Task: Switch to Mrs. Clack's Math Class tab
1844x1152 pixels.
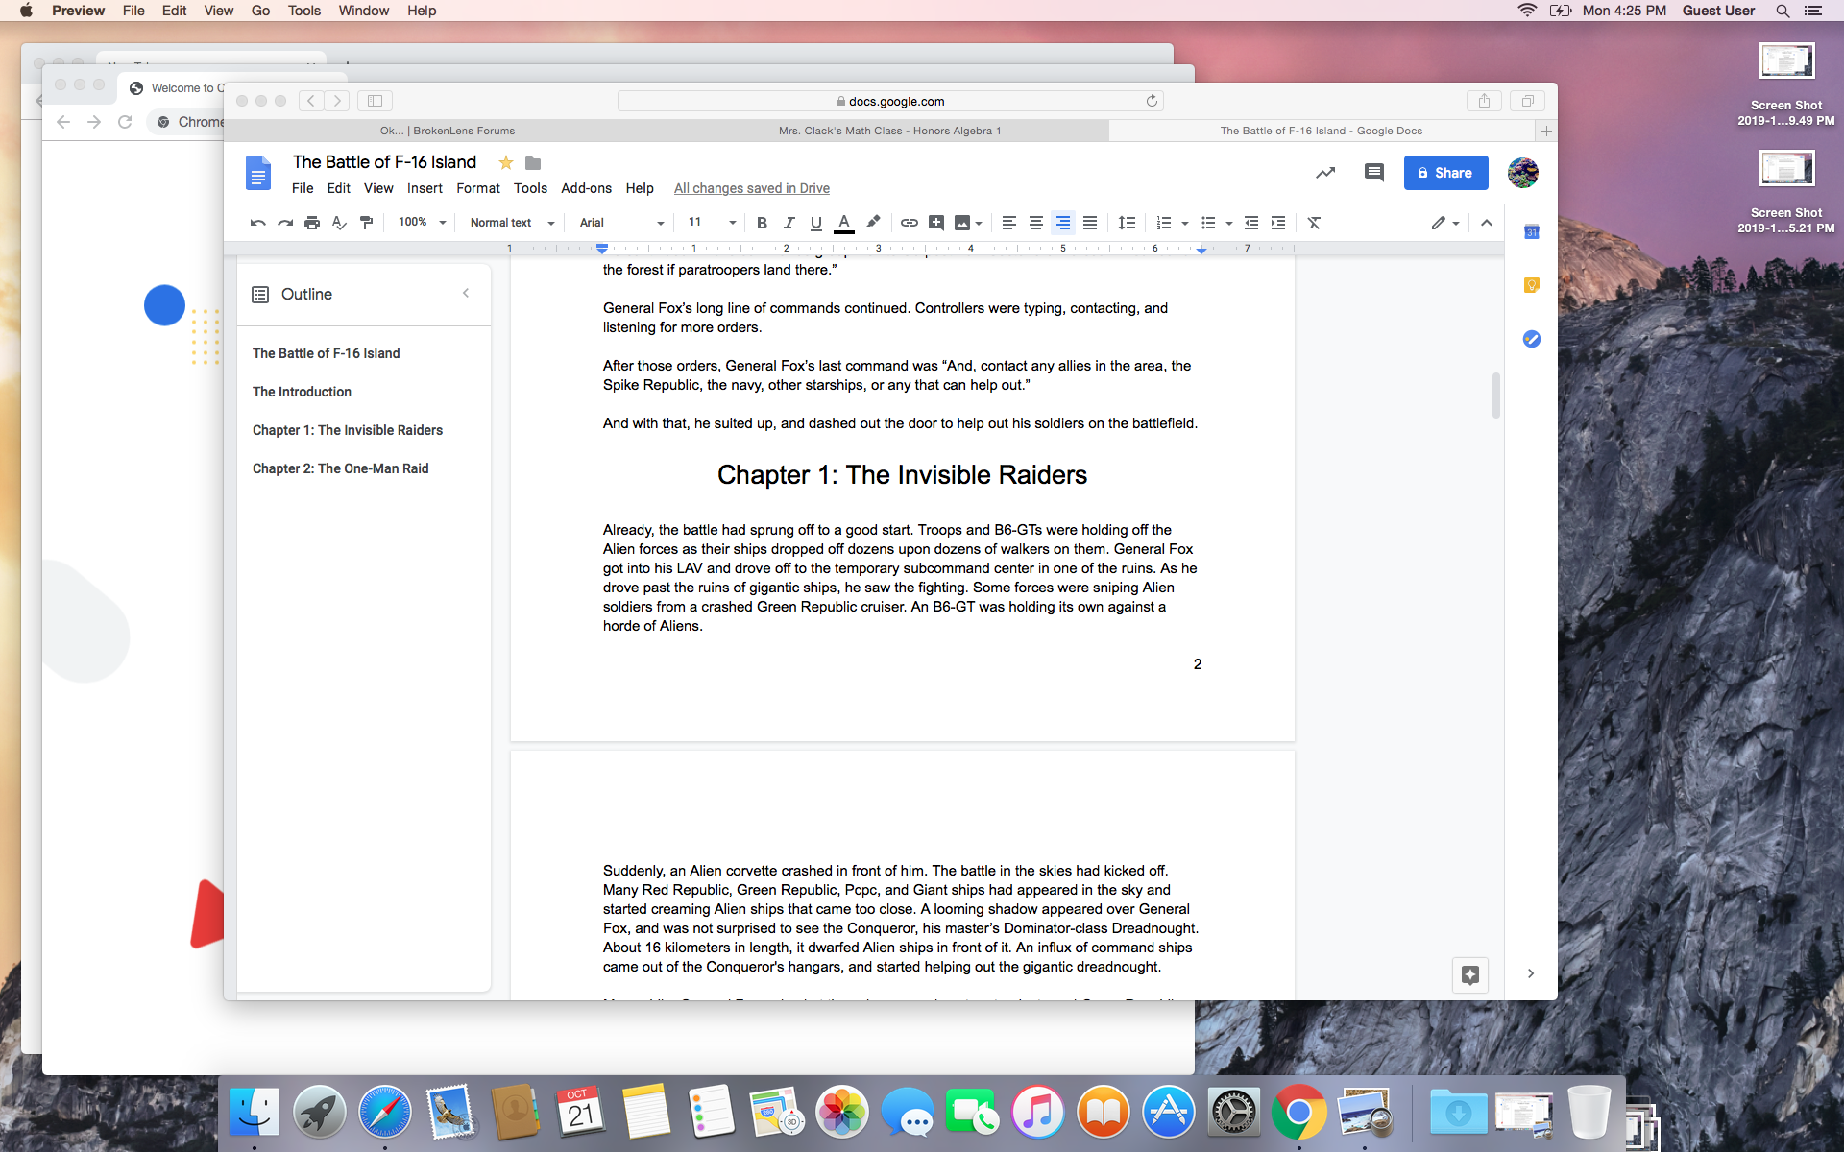Action: 889,131
